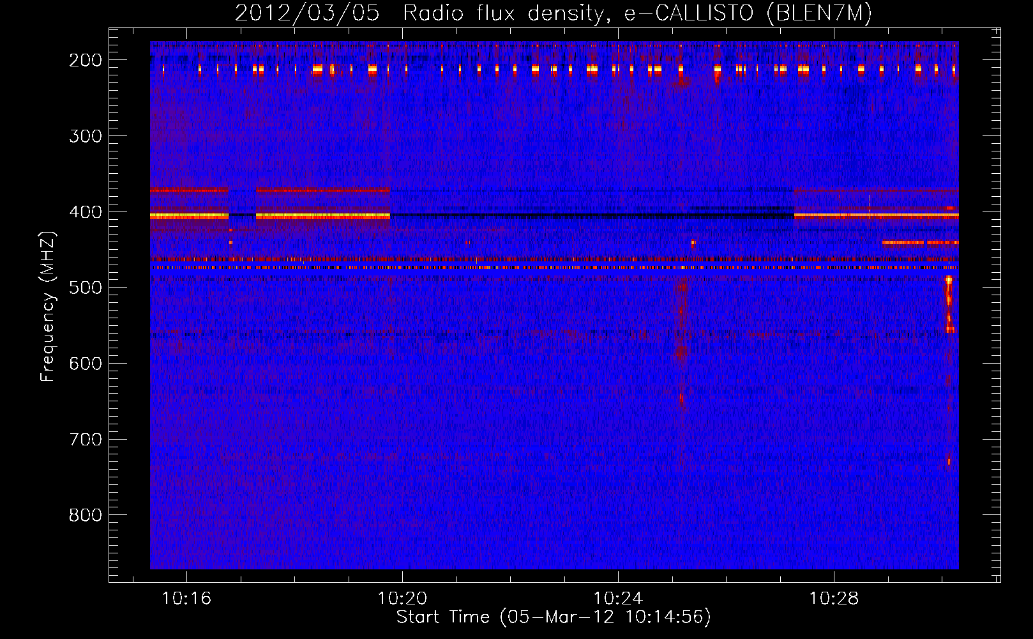The image size is (1033, 639).
Task: Click the 400 frequency tick label
Action: tap(85, 212)
